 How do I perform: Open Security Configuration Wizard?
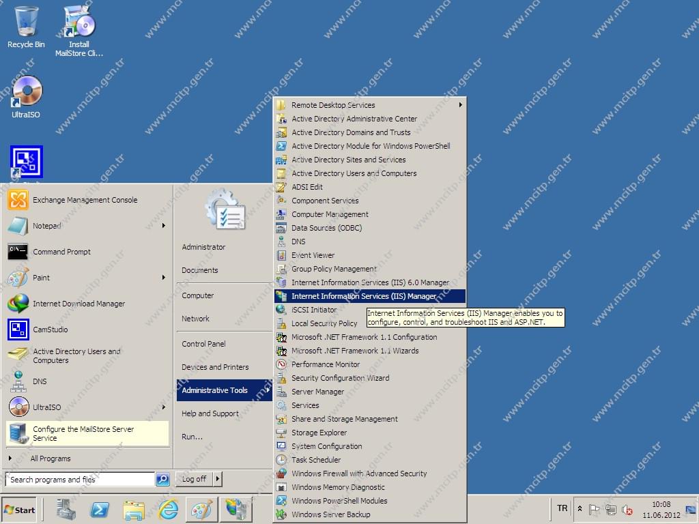pyautogui.click(x=370, y=378)
